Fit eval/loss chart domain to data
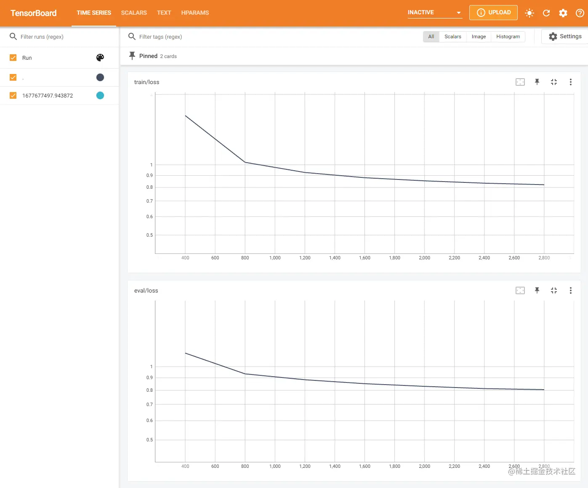 click(520, 290)
